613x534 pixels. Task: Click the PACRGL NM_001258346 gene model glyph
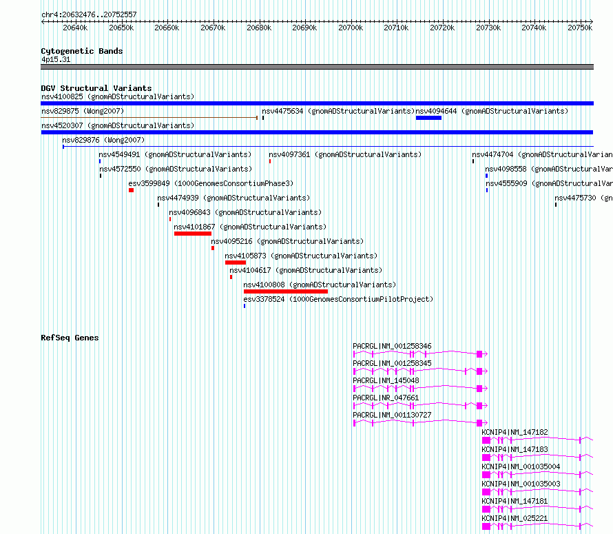click(420, 354)
